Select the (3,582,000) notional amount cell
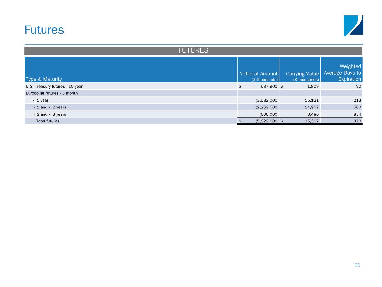This screenshot has width=382, height=287. [x=267, y=100]
